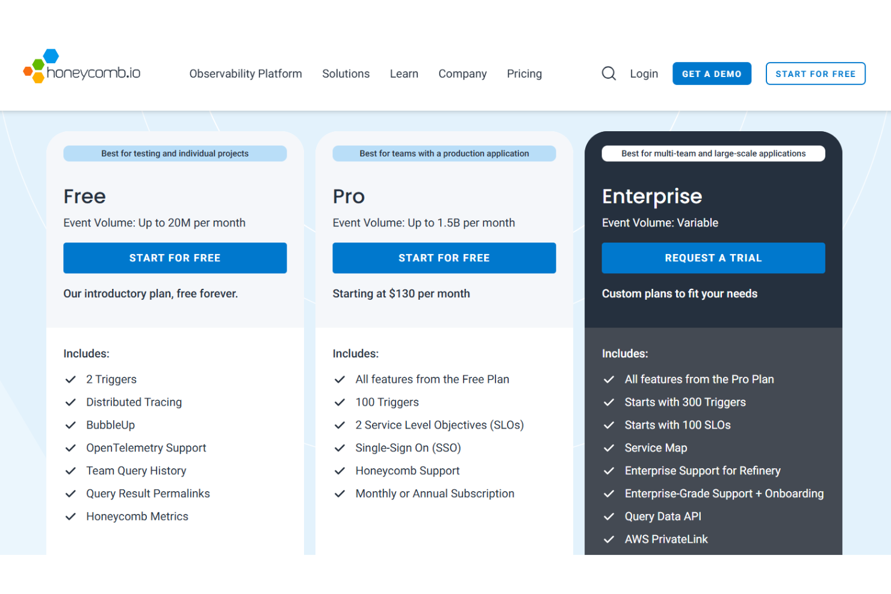Click 'Best for multi-team and large-scale applications' badge
Screen dimensions: 891x594
coord(713,153)
